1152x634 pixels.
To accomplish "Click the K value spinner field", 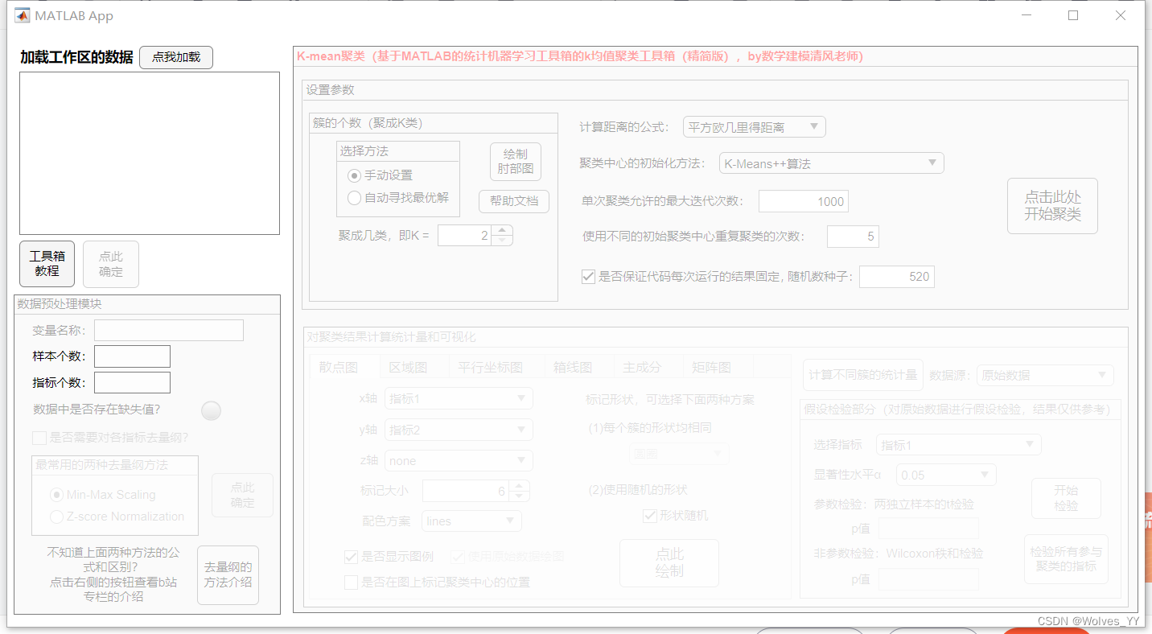I will [464, 235].
